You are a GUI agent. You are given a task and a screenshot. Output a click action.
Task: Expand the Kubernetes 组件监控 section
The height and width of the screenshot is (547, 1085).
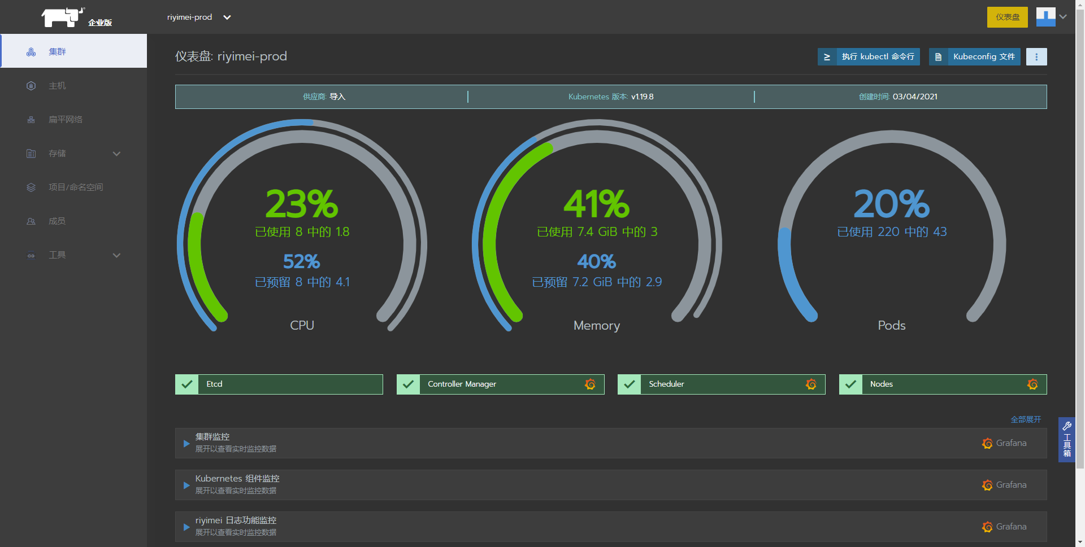pyautogui.click(x=186, y=485)
